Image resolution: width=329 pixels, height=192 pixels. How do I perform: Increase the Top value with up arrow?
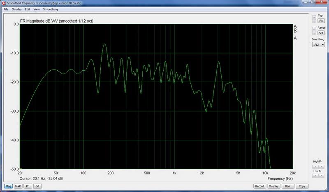pos(314,17)
